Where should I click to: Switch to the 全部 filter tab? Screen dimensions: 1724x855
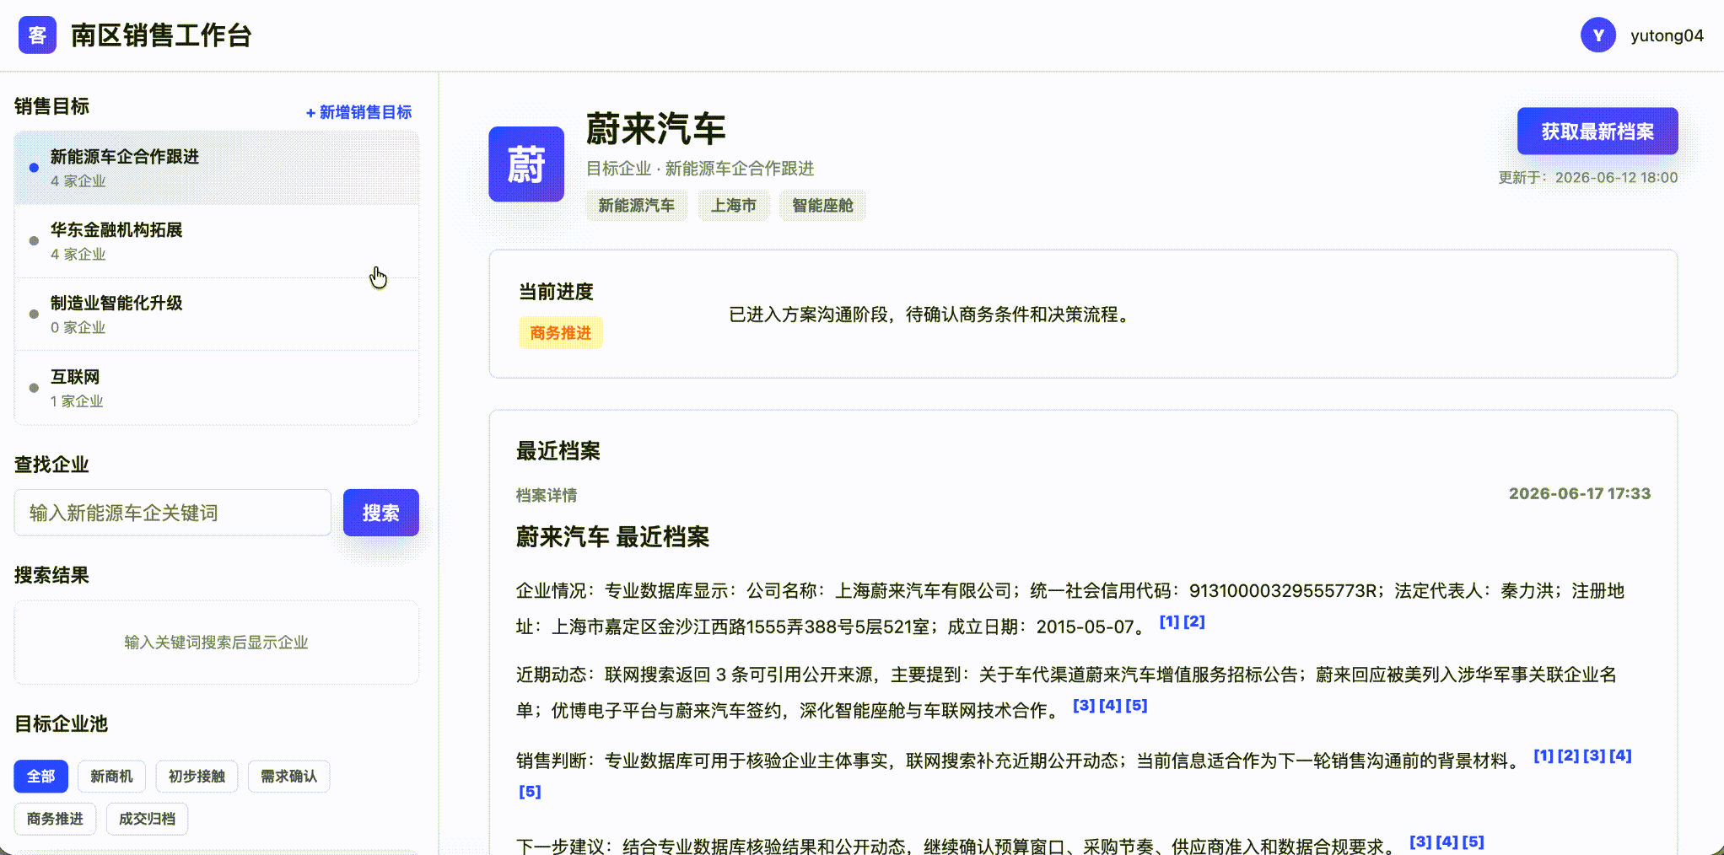(40, 777)
